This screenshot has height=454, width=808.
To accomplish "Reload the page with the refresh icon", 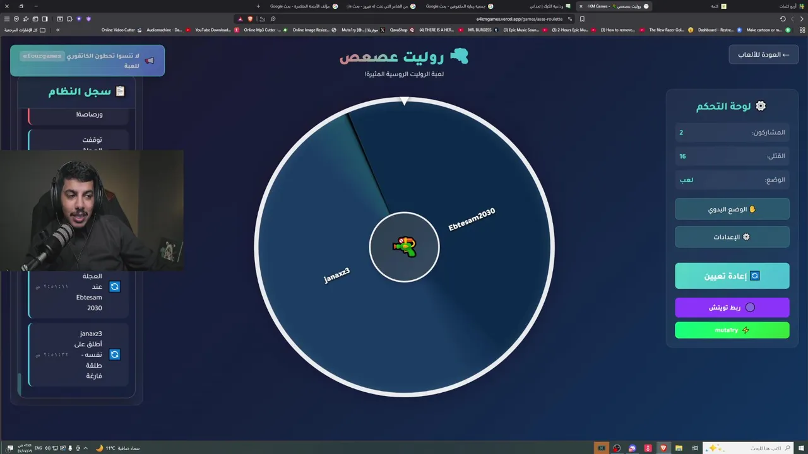I will point(783,19).
